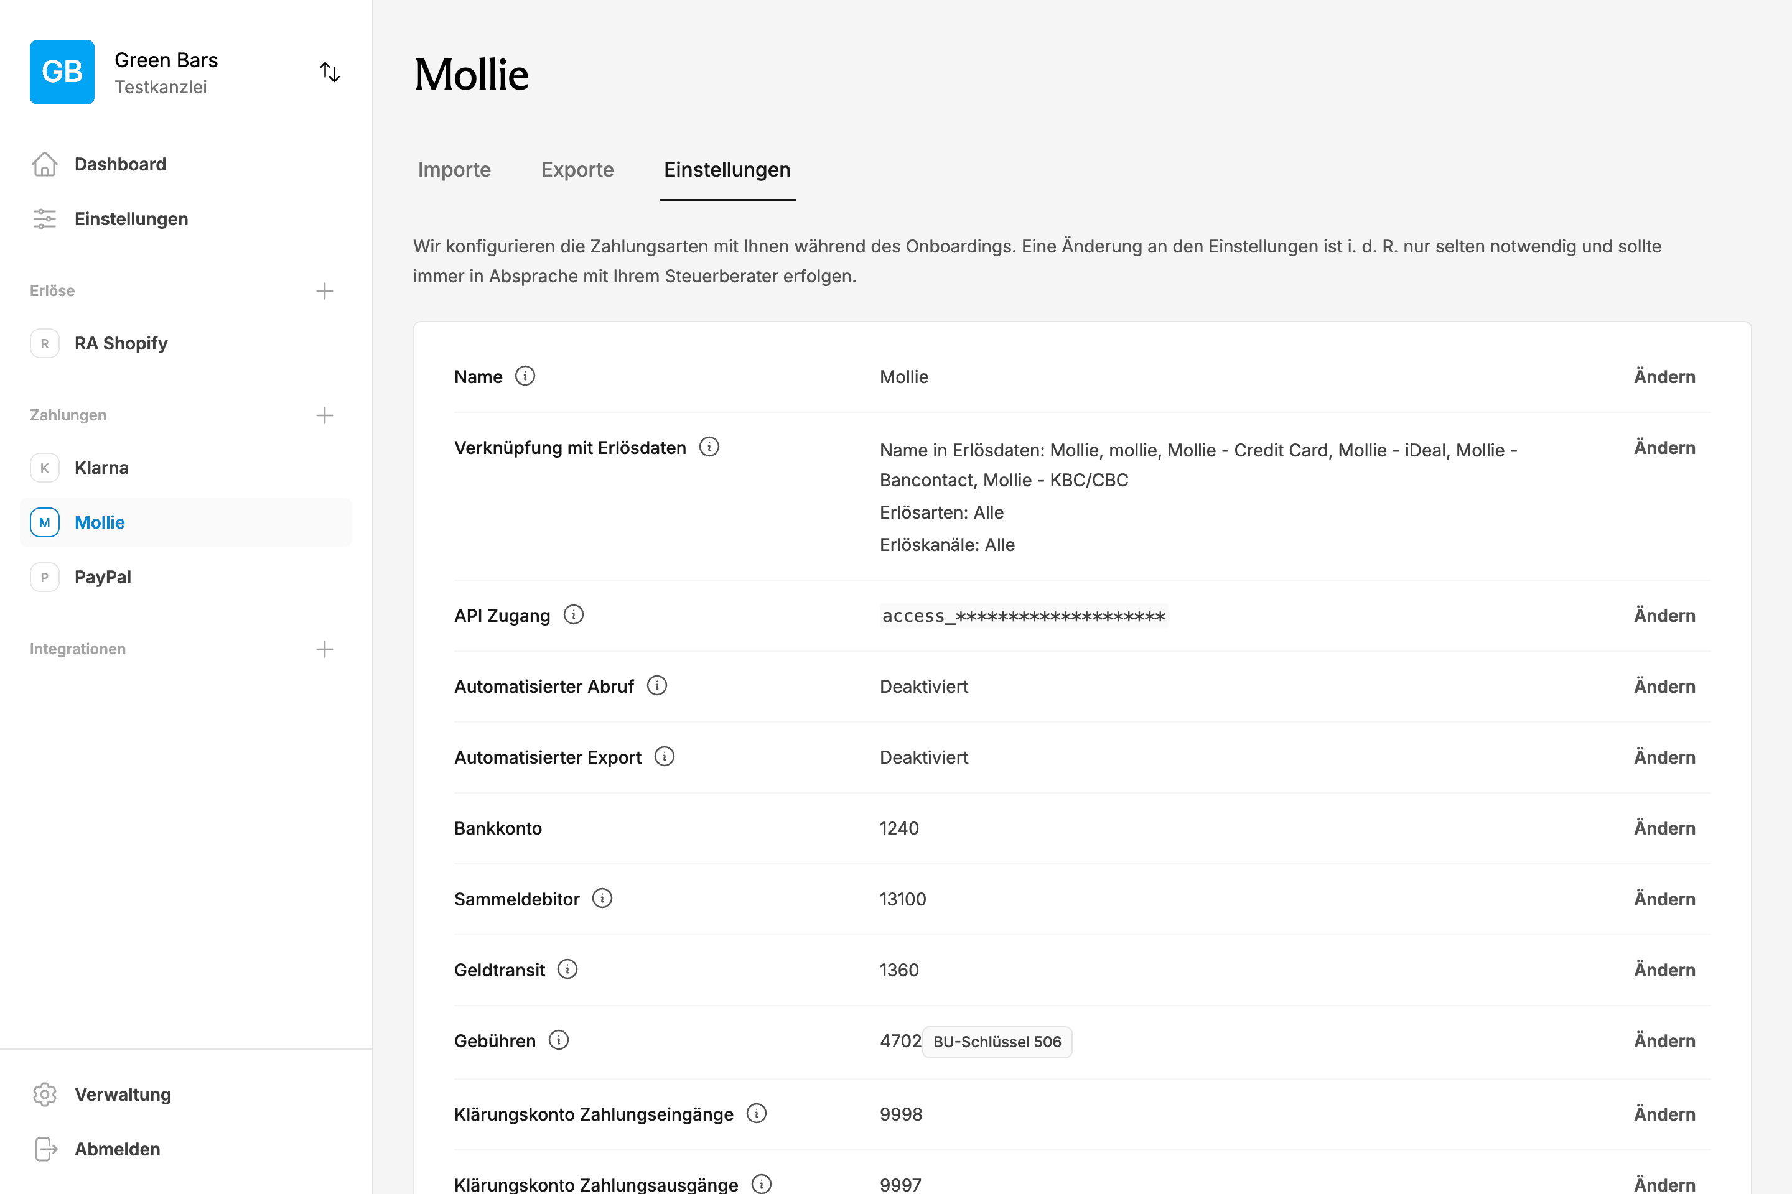This screenshot has width=1792, height=1194.
Task: Click the BU-Schlüssel 506 badge
Action: coord(997,1042)
